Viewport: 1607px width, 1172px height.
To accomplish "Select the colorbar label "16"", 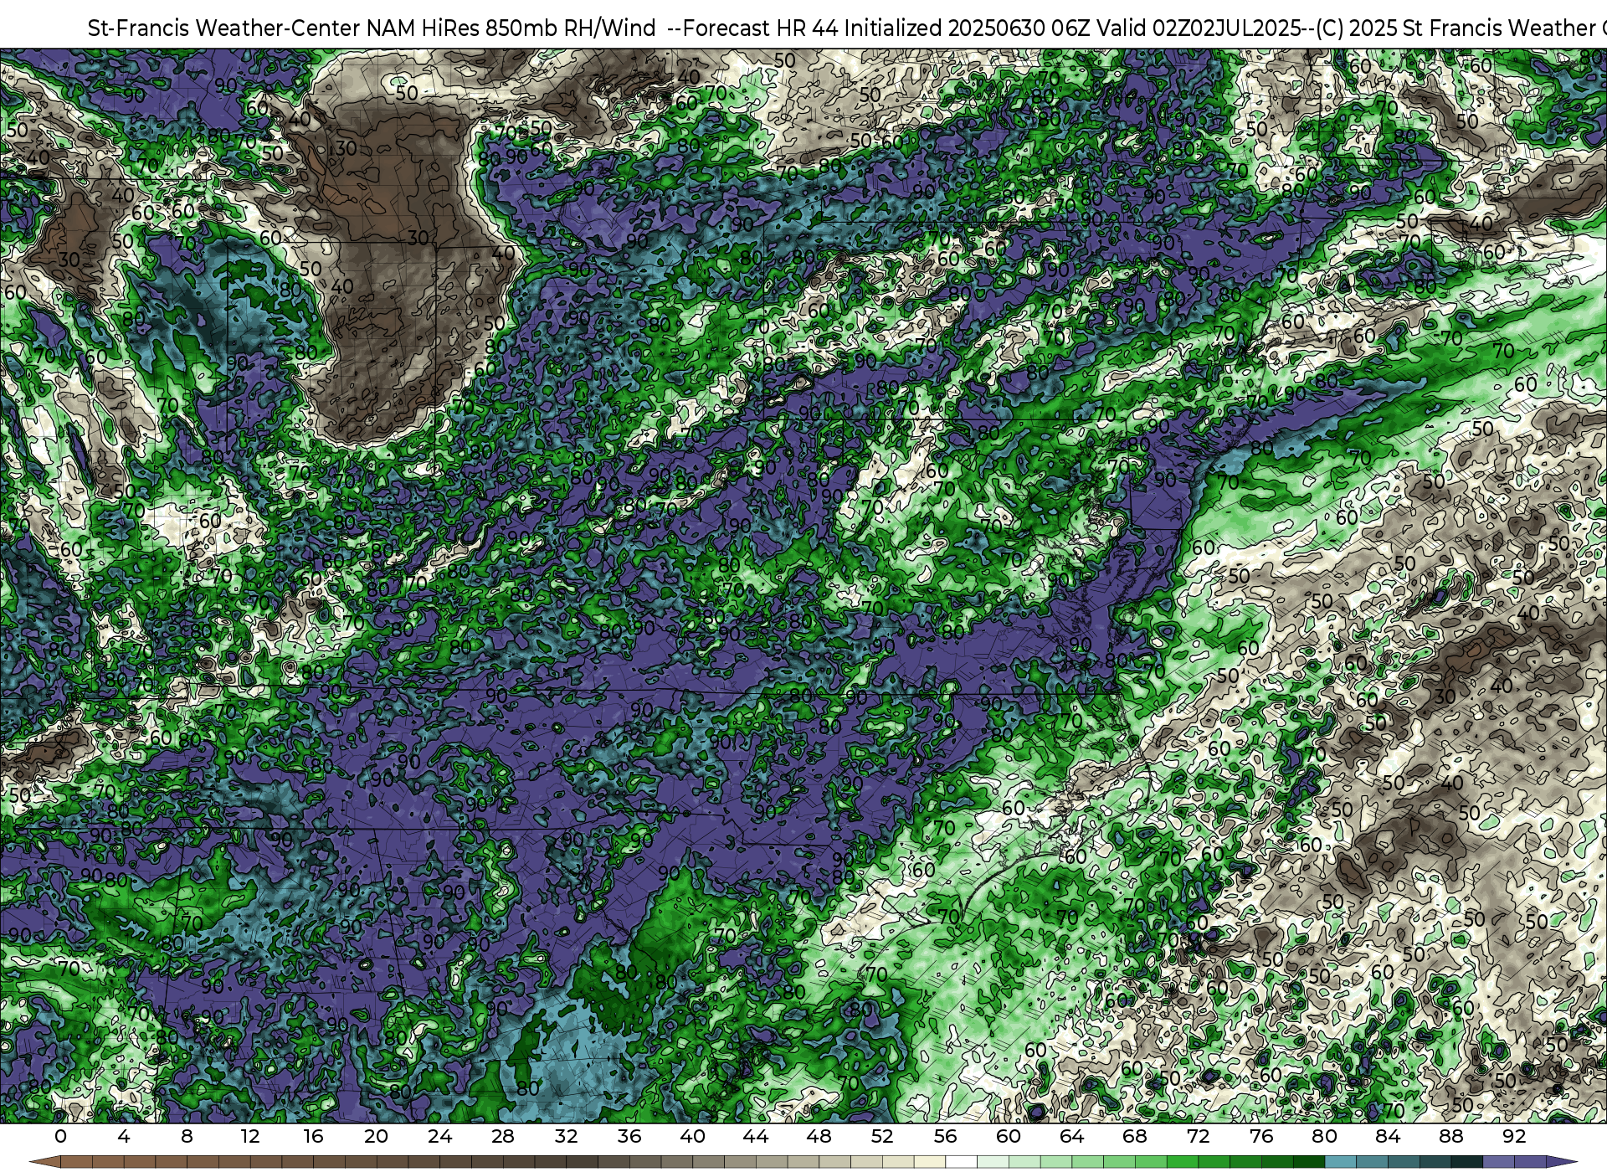I will click(313, 1136).
